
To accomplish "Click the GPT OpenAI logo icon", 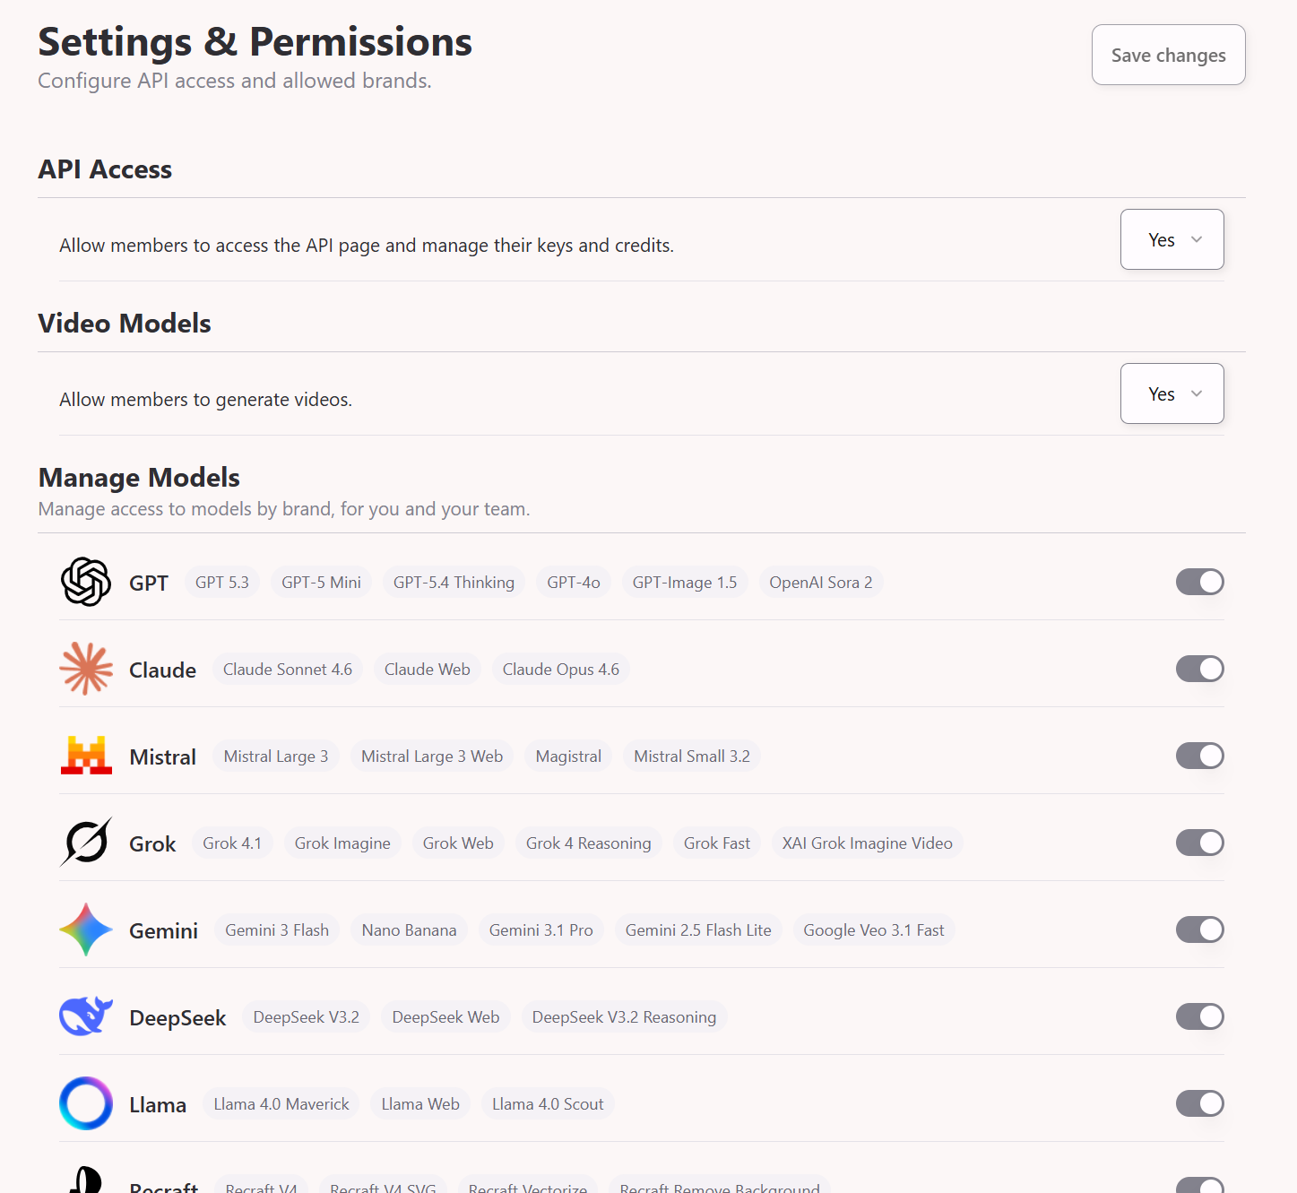I will point(85,582).
